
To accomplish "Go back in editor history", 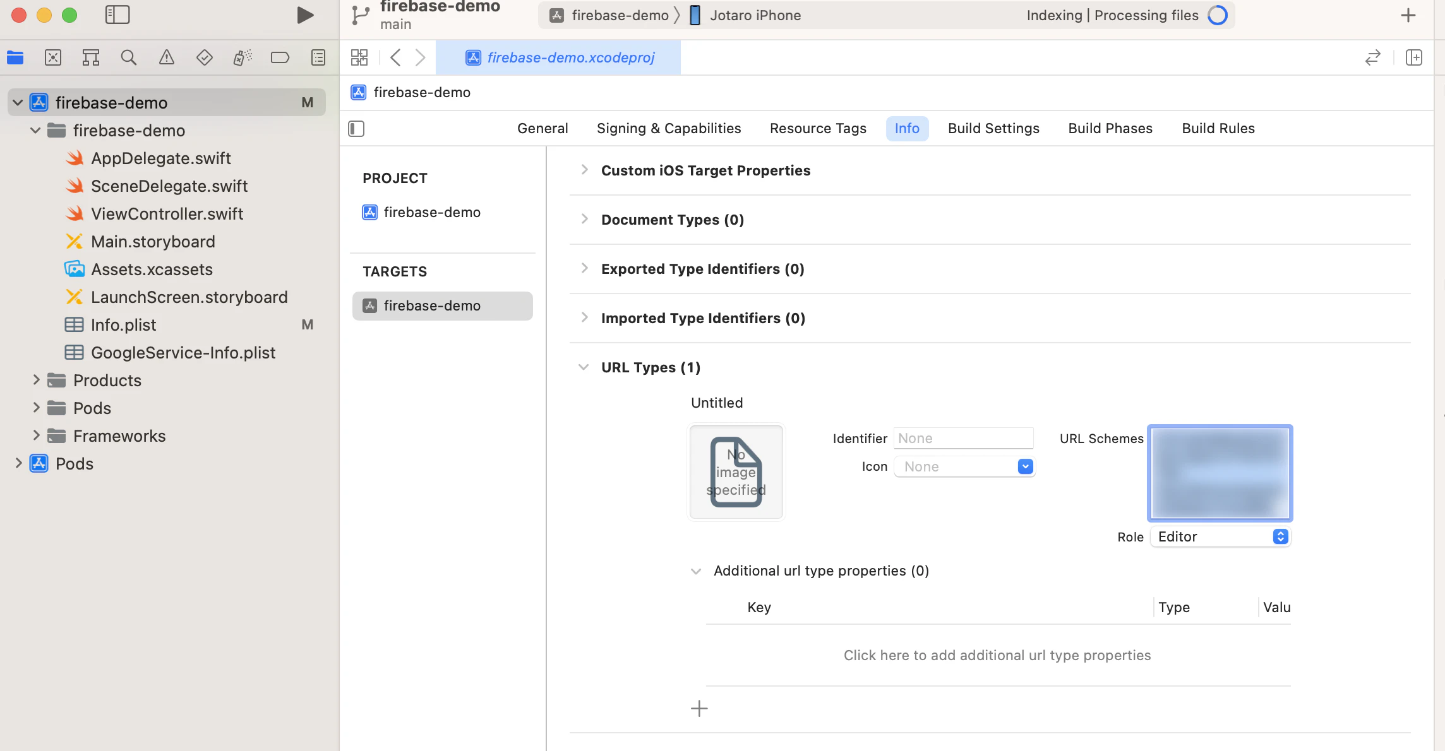I will (396, 57).
